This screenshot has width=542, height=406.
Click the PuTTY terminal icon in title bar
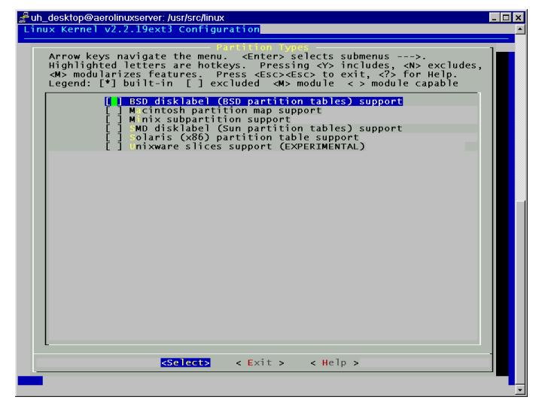coord(24,17)
